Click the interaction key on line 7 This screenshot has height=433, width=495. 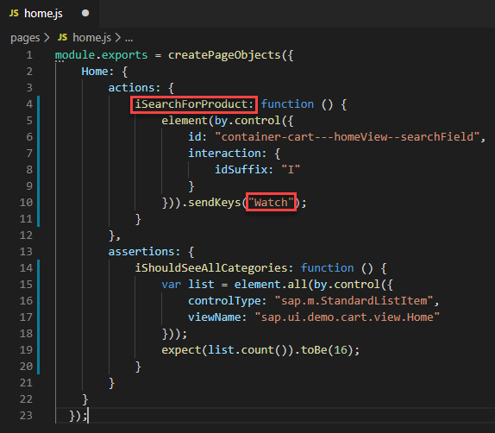click(x=224, y=154)
